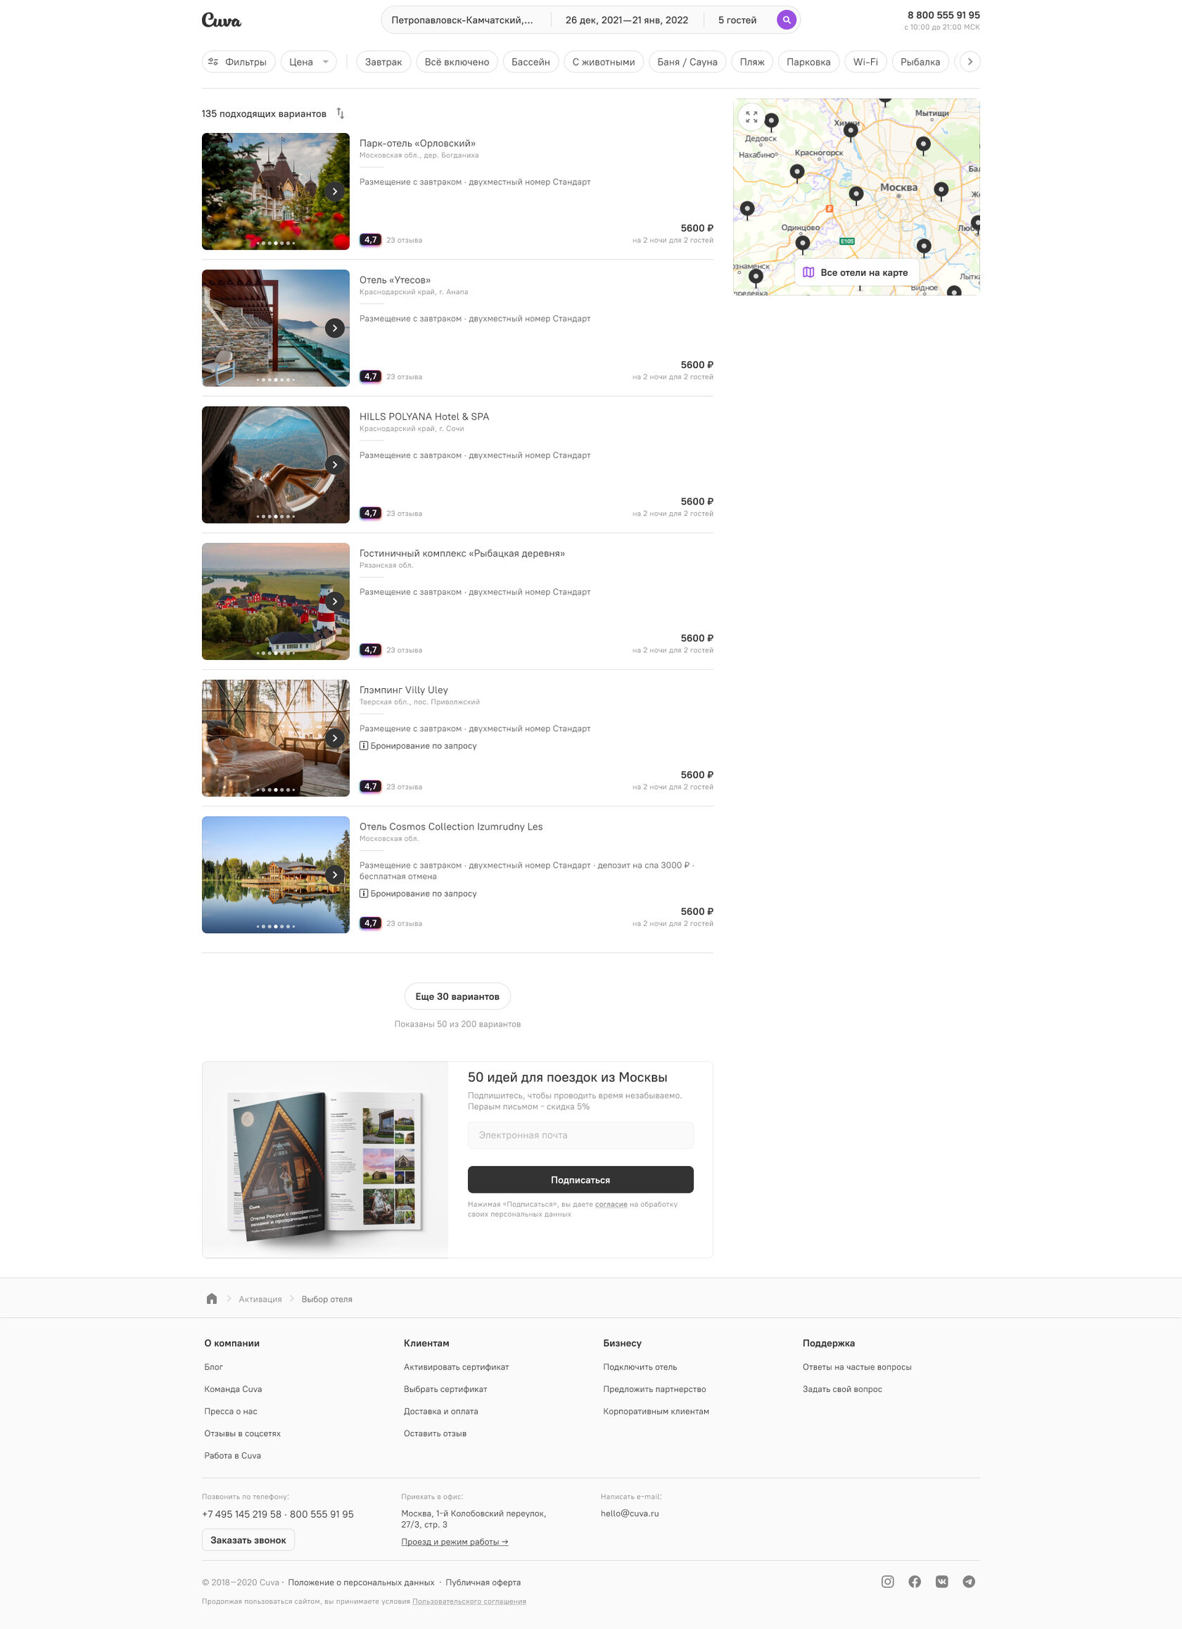Enable the Wi-Fi filter chip

(865, 62)
